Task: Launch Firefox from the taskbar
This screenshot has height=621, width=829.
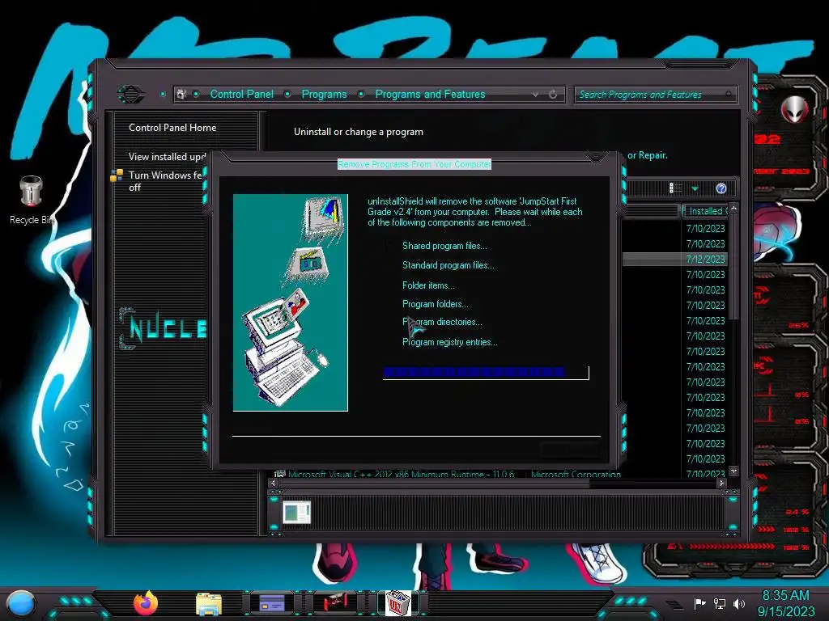Action: (x=146, y=603)
